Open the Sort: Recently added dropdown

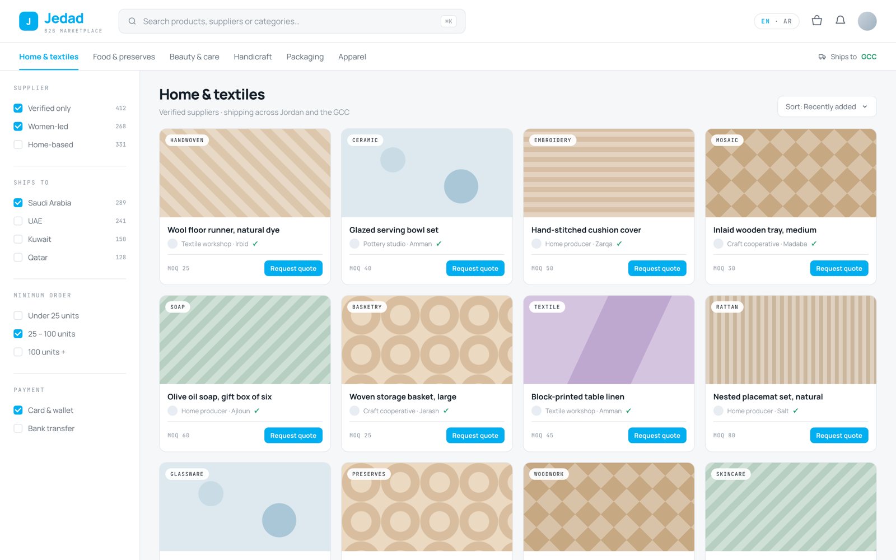click(x=827, y=106)
